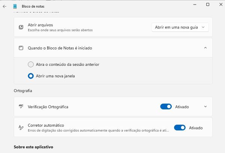Viewport: 225px width, 153px height.
Task: Close the Bloco de notas window
Action: 221,5
